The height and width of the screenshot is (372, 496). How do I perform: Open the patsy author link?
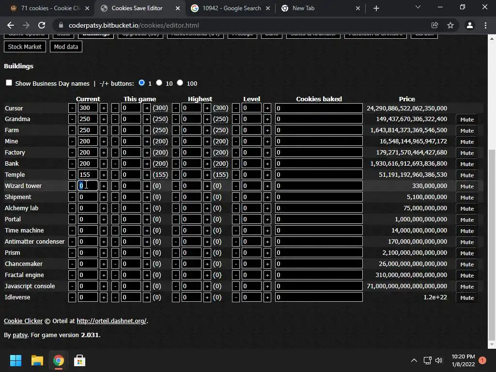pyautogui.click(x=20, y=335)
